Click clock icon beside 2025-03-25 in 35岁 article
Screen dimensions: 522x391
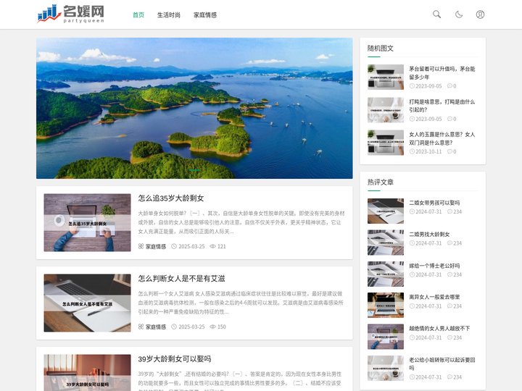tap(174, 246)
